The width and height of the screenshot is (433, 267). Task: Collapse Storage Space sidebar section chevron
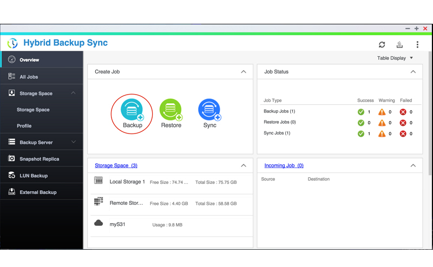tap(73, 93)
